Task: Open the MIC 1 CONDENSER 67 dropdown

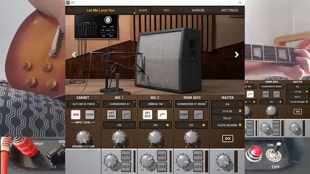Action: [x=119, y=104]
